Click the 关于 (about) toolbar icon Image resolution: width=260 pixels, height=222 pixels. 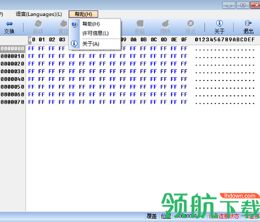pos(219,28)
